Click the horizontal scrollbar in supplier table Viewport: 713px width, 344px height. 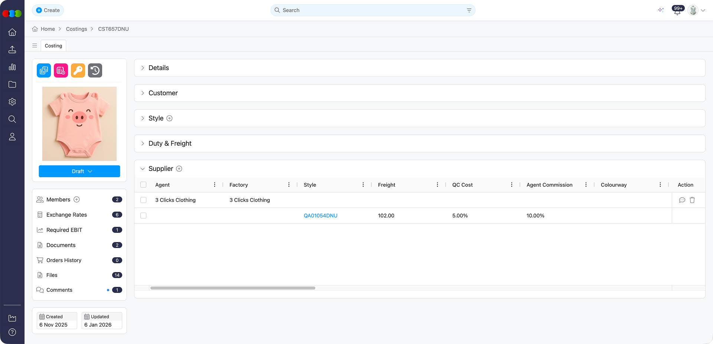point(232,288)
